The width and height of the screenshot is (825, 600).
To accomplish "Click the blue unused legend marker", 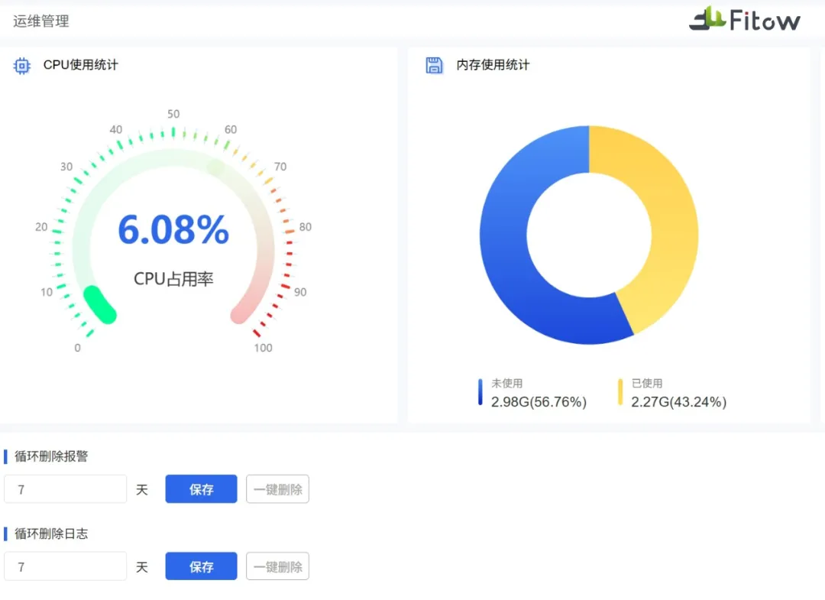I will tap(480, 392).
